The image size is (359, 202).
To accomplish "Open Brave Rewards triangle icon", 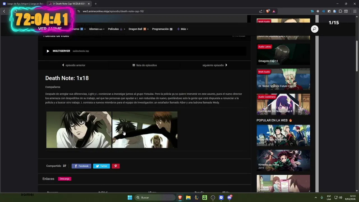I will 273,11.
